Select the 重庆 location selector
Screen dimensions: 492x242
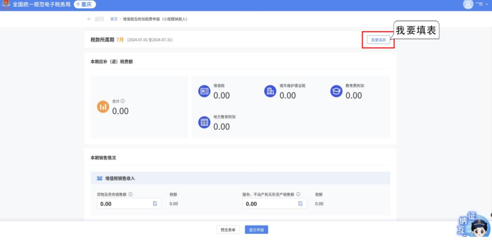[x=84, y=5]
